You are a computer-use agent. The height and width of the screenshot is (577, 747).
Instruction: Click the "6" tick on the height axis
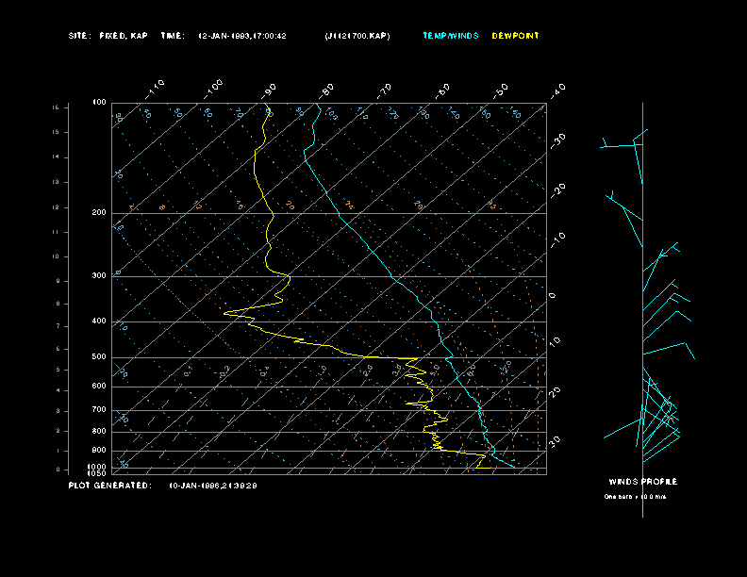pyautogui.click(x=58, y=349)
